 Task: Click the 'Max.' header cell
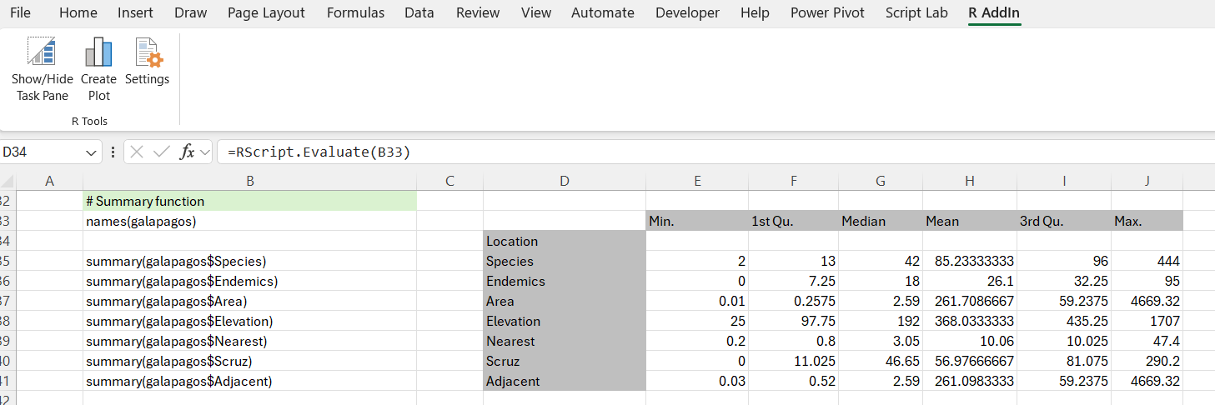click(1147, 221)
